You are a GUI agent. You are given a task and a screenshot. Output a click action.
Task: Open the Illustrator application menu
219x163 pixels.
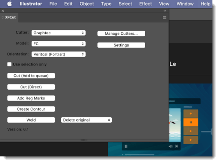pyautogui.click(x=31, y=4)
